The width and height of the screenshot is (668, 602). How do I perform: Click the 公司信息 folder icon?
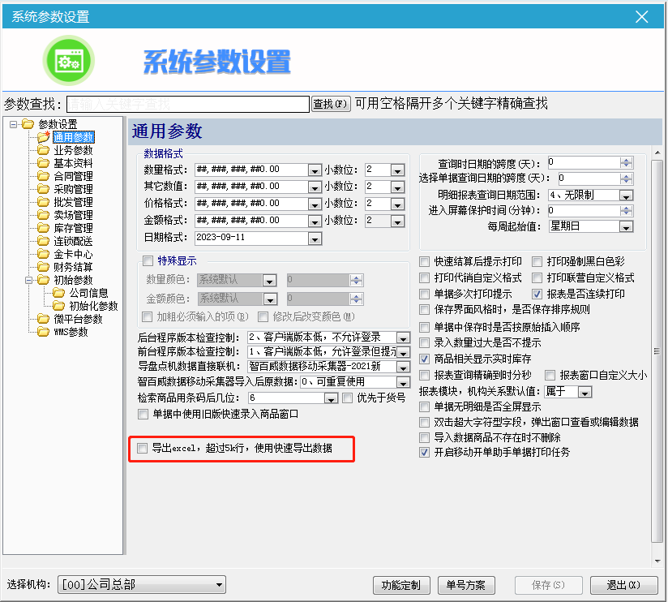58,293
